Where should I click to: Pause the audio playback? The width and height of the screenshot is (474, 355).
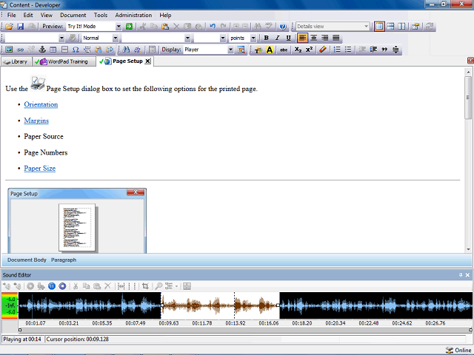52,286
